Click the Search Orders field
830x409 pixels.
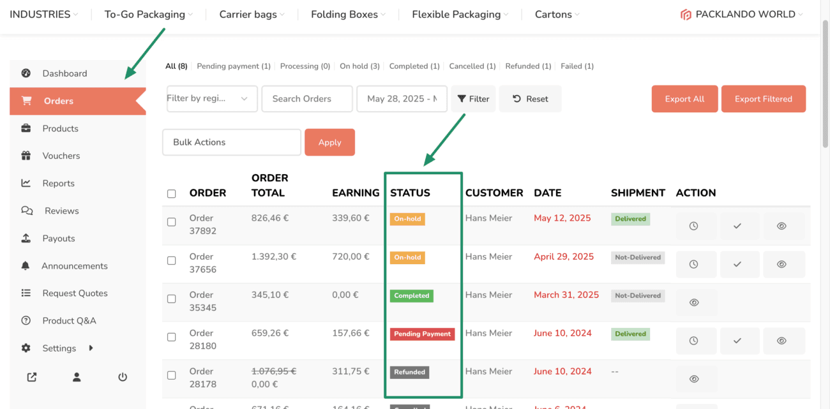pos(307,99)
